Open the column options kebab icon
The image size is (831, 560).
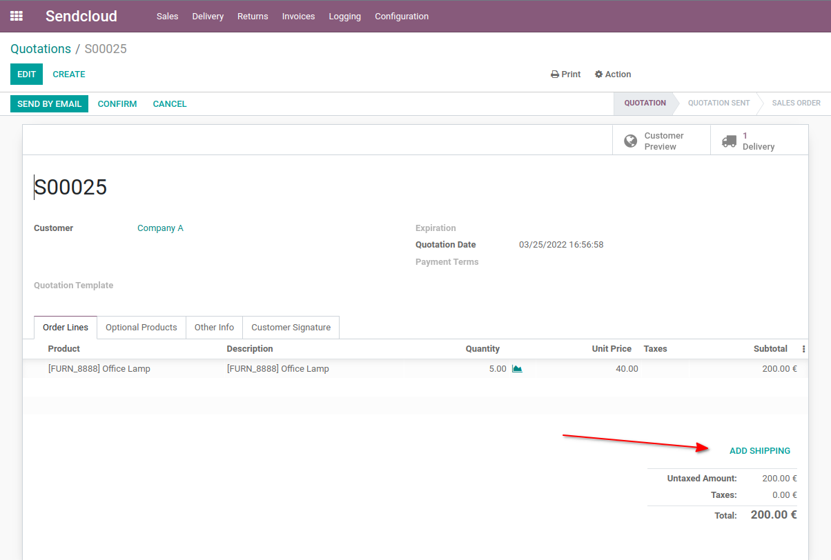click(x=803, y=349)
